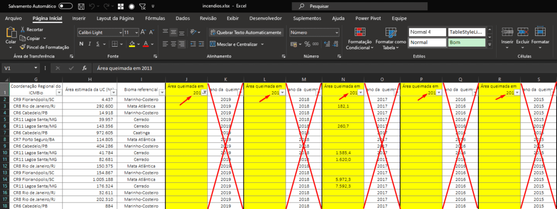The width and height of the screenshot is (557, 209).
Task: Open filter dropdown for Bioma referencial
Action: pyautogui.click(x=162, y=92)
